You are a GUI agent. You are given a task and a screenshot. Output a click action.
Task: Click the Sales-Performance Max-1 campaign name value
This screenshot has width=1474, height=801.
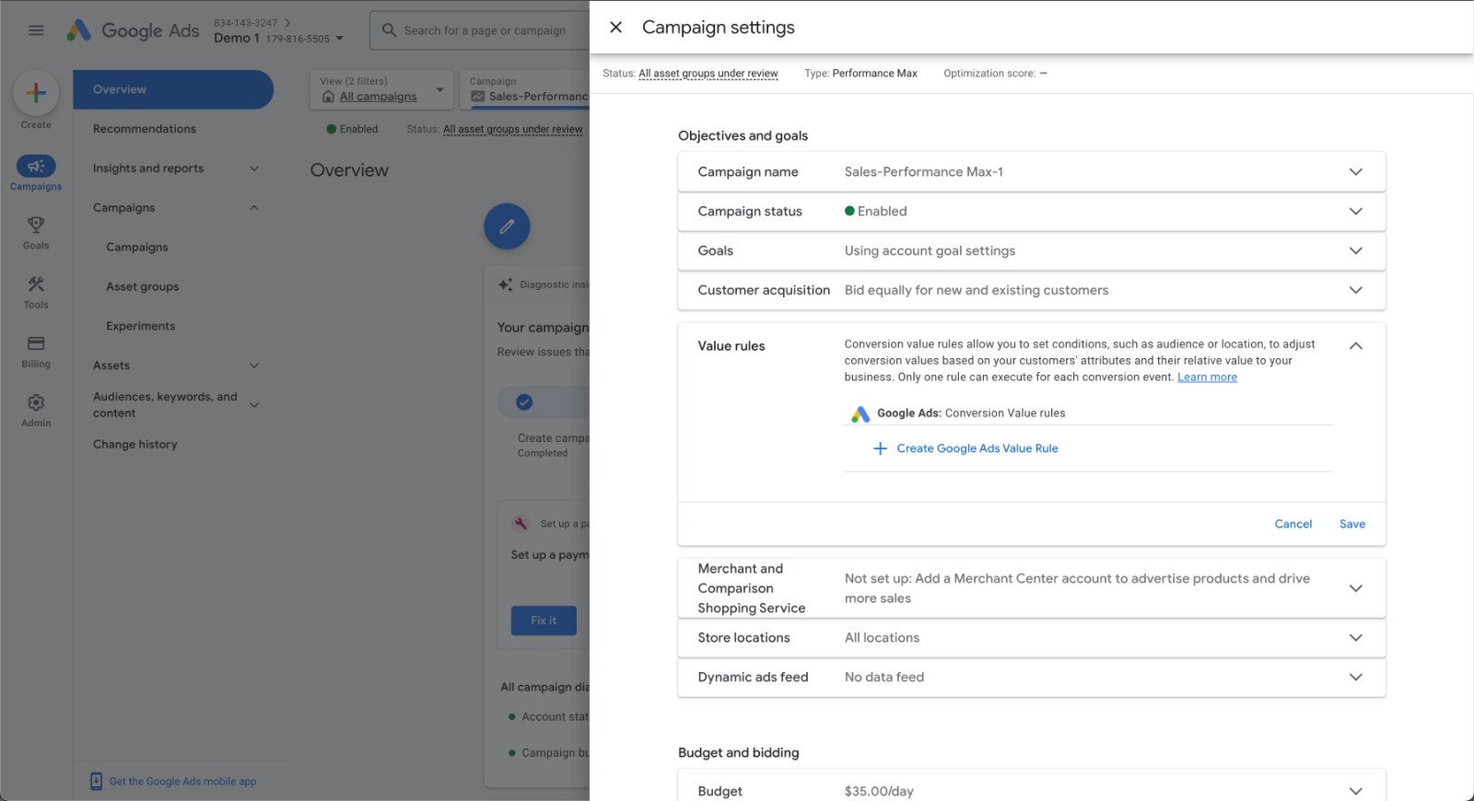(923, 172)
